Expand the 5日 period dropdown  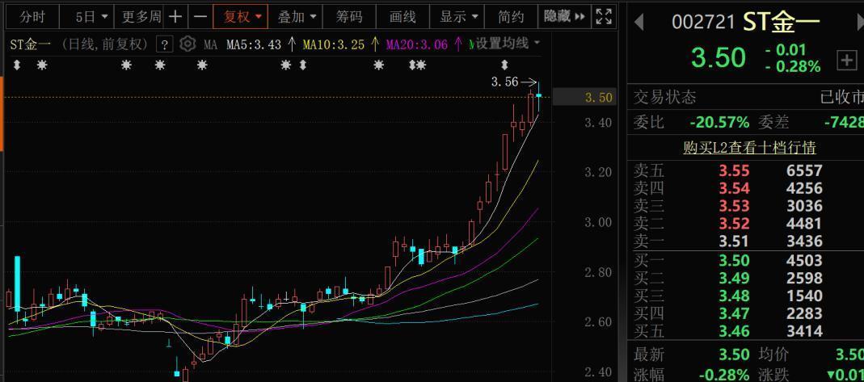pos(91,16)
